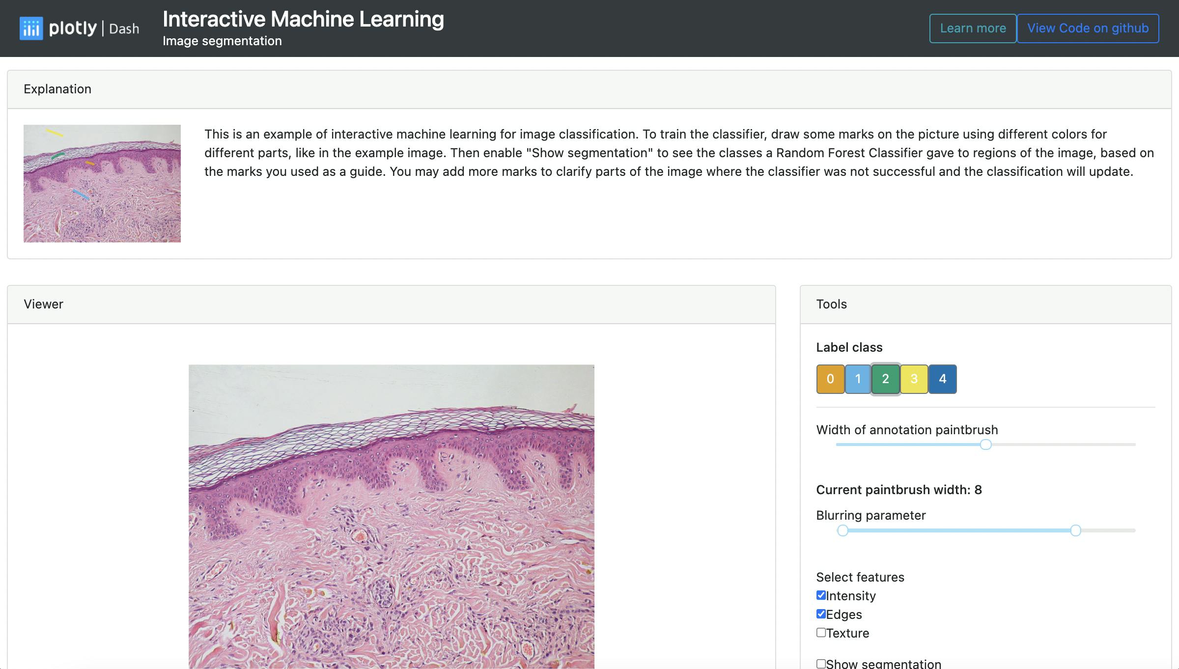Adjust annotation paintbrush width slider
This screenshot has height=669, width=1179.
(986, 445)
